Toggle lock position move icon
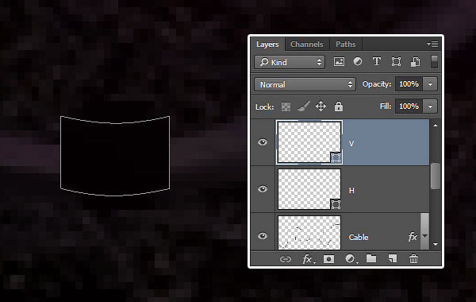 coord(321,106)
